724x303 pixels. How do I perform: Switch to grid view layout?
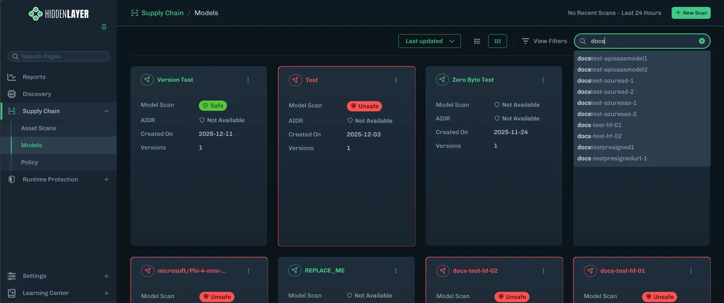tap(498, 41)
